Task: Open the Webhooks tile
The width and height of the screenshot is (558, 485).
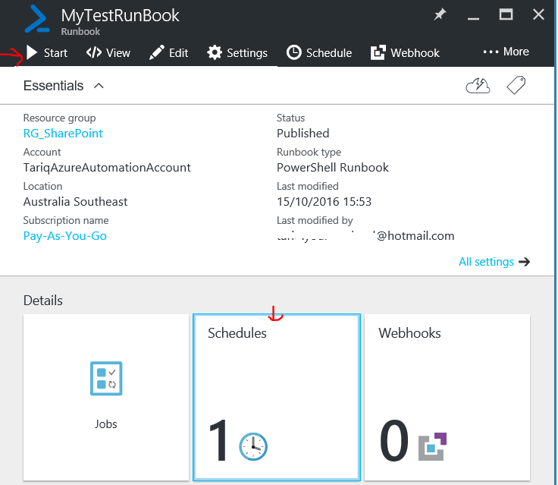Action: (447, 398)
